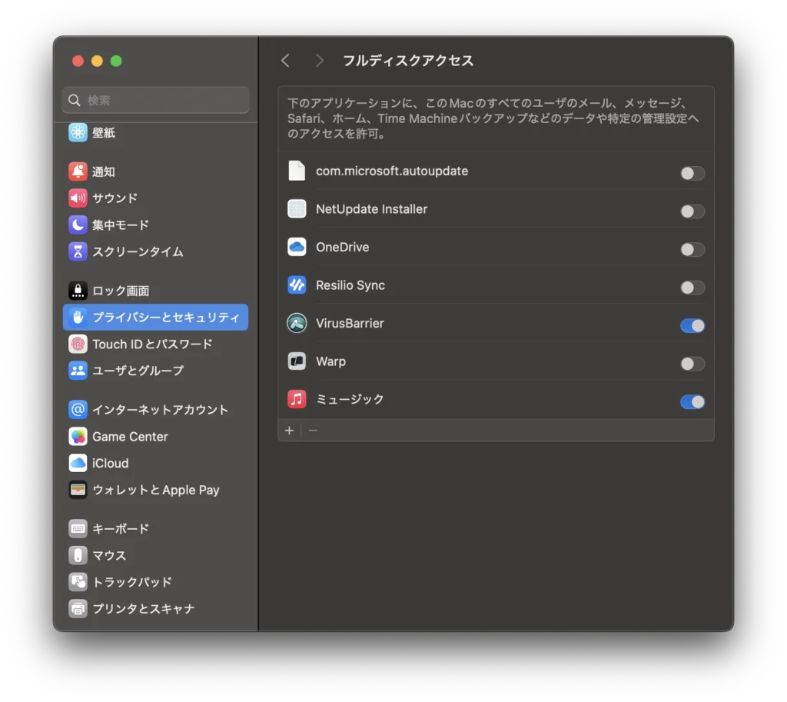Select the サウンド sidebar label
Screen dimensions: 787x702
(115, 198)
